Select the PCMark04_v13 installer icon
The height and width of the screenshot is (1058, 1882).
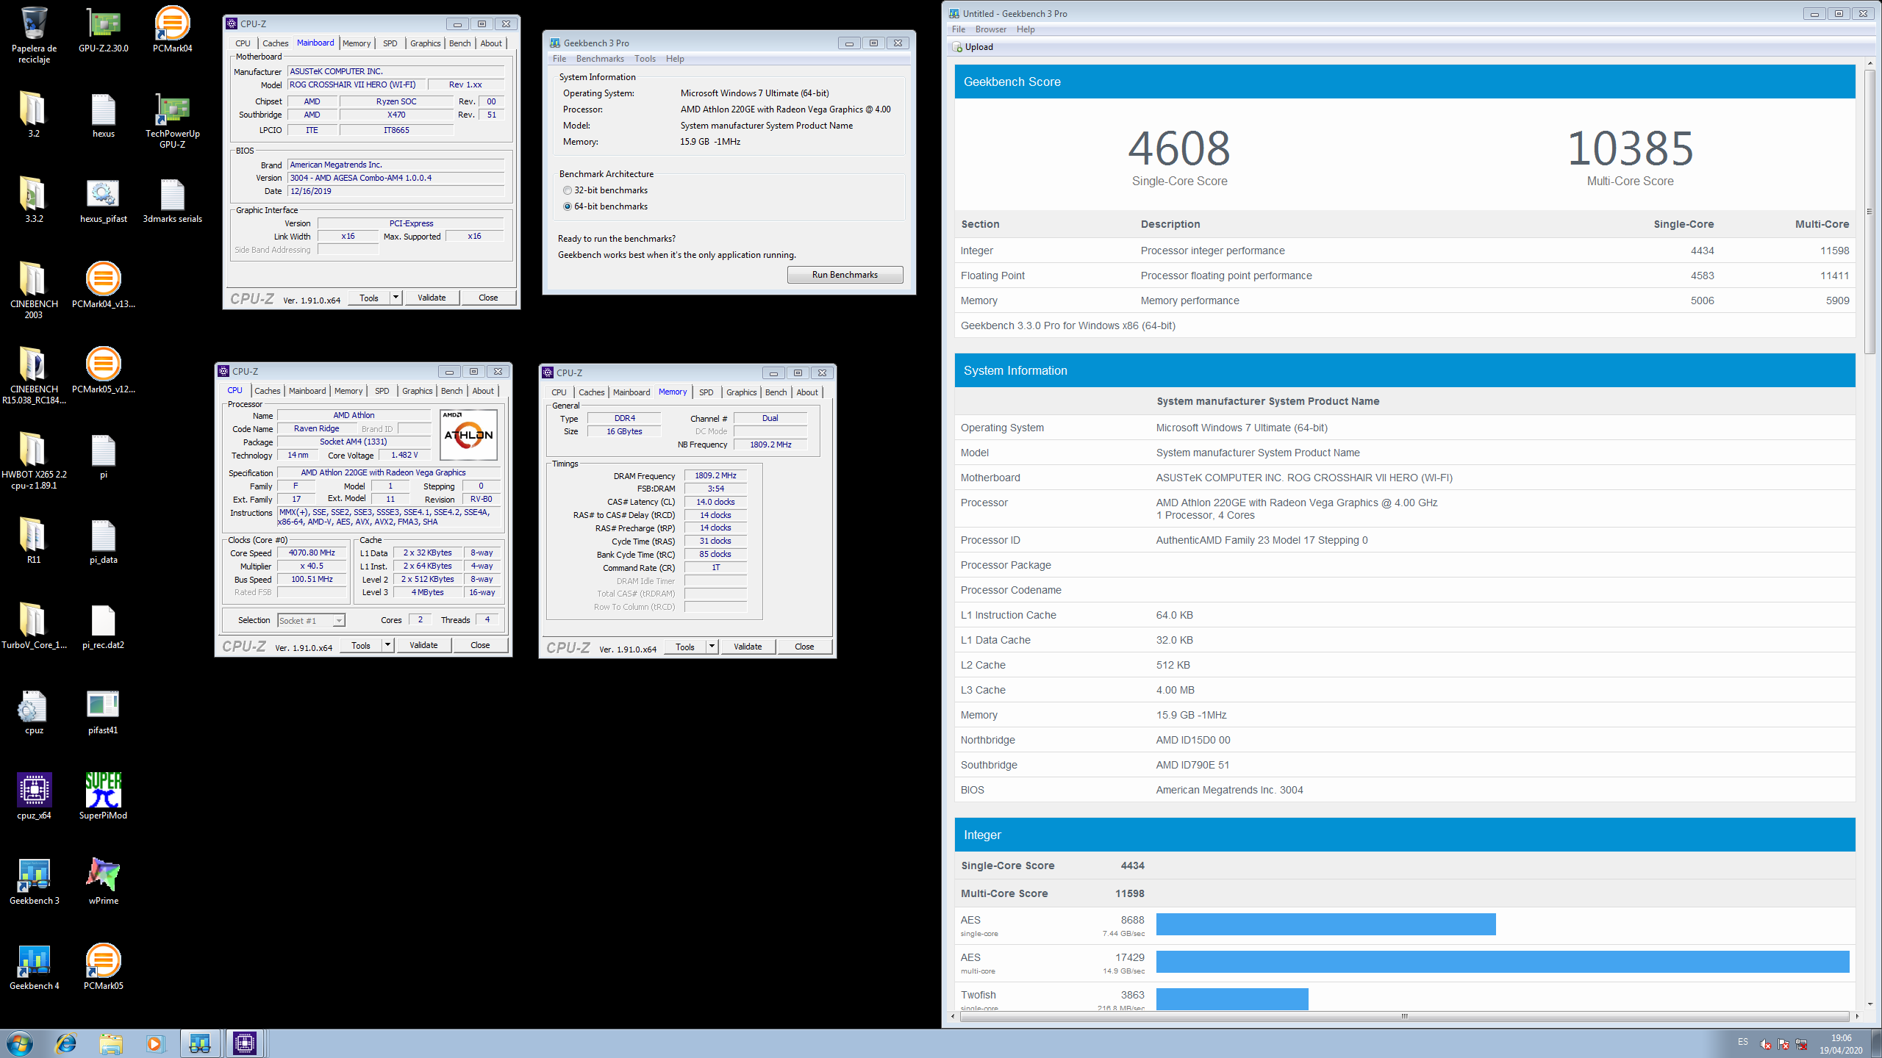(104, 285)
